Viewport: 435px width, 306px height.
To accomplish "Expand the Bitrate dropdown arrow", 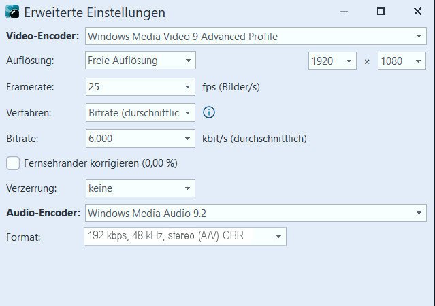I will (x=187, y=139).
